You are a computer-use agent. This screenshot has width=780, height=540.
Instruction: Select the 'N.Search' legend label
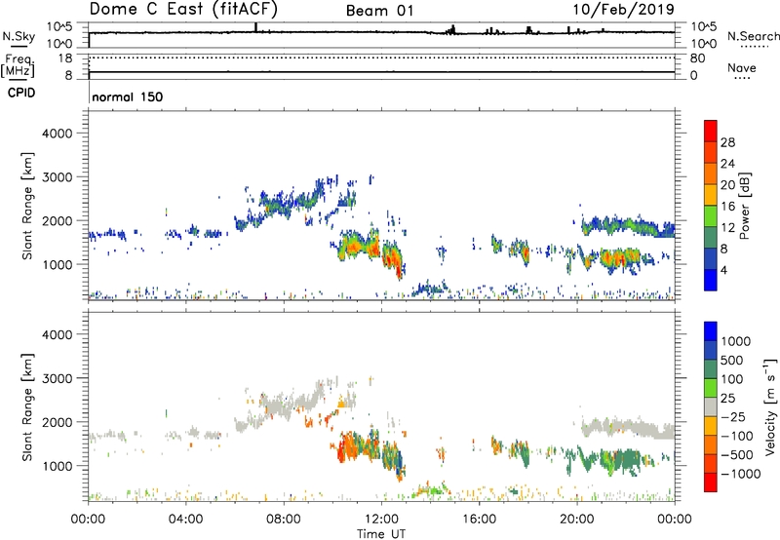click(x=753, y=36)
